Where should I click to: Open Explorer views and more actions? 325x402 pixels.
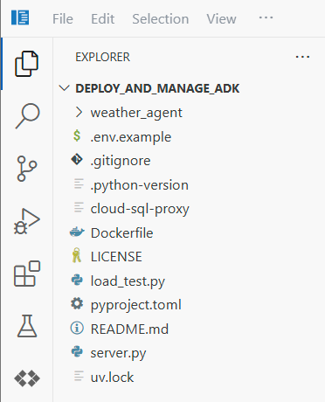pyautogui.click(x=302, y=57)
